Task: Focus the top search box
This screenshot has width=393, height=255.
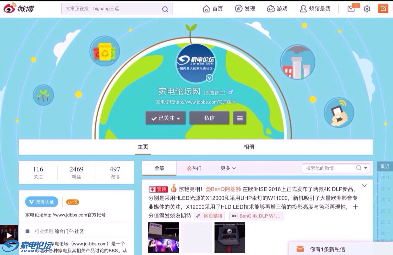Action: click(x=117, y=9)
